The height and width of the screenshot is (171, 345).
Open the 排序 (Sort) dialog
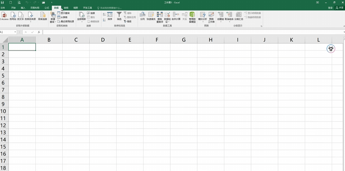click(110, 15)
